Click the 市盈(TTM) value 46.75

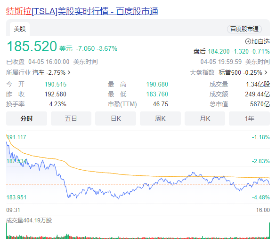pyautogui.click(x=160, y=104)
